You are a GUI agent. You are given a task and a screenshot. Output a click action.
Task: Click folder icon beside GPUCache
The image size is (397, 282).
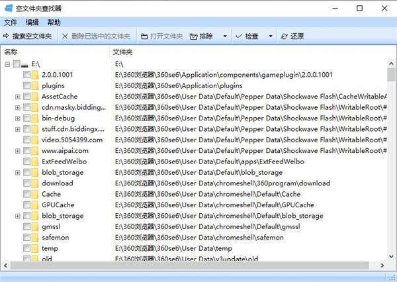coord(35,205)
